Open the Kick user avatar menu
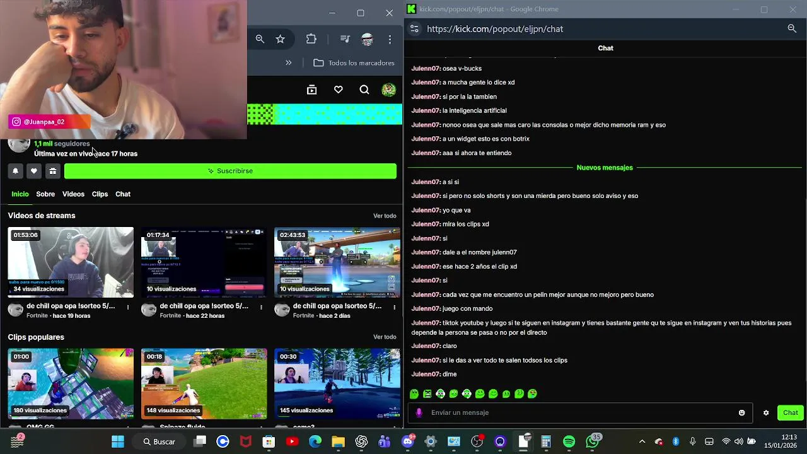The width and height of the screenshot is (807, 454). [388, 90]
